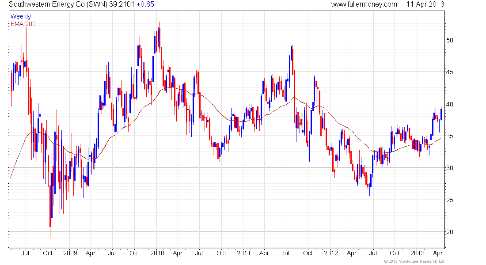Click the 'Jul' label between 2010 and 2011
This screenshot has height=265, width=486.
(199, 253)
